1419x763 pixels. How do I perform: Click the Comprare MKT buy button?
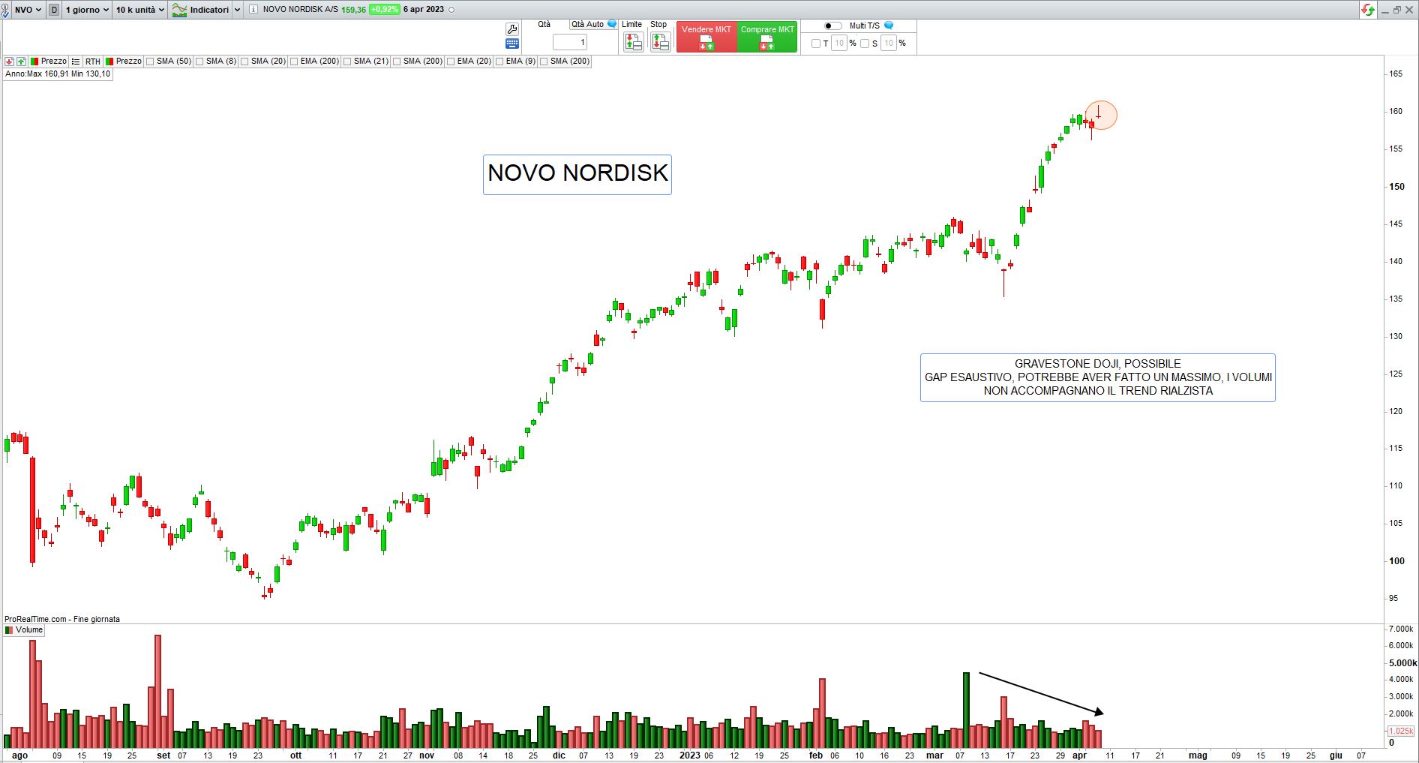point(767,37)
